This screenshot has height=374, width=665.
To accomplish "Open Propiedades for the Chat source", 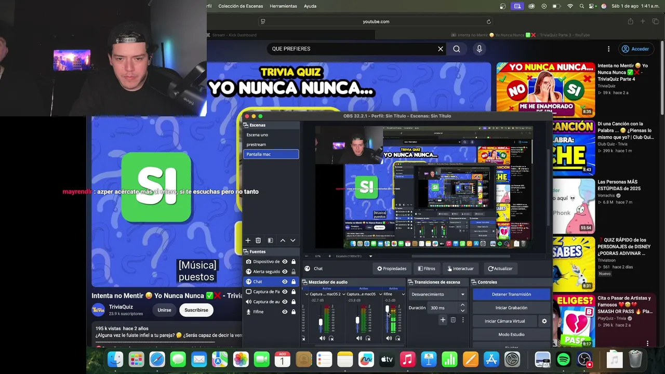I will pyautogui.click(x=392, y=269).
